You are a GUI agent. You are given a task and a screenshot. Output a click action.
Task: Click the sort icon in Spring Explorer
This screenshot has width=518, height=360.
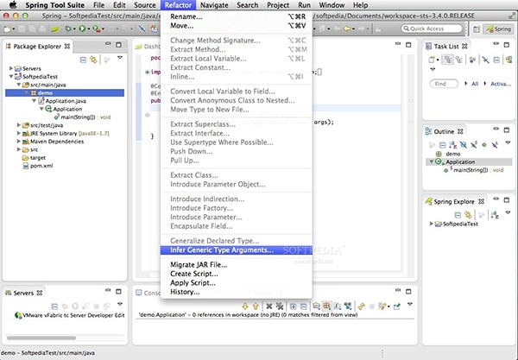tap(495, 215)
